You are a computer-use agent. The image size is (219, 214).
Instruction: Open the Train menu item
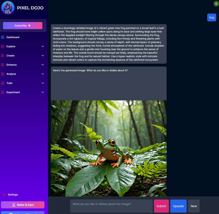[x=10, y=83]
